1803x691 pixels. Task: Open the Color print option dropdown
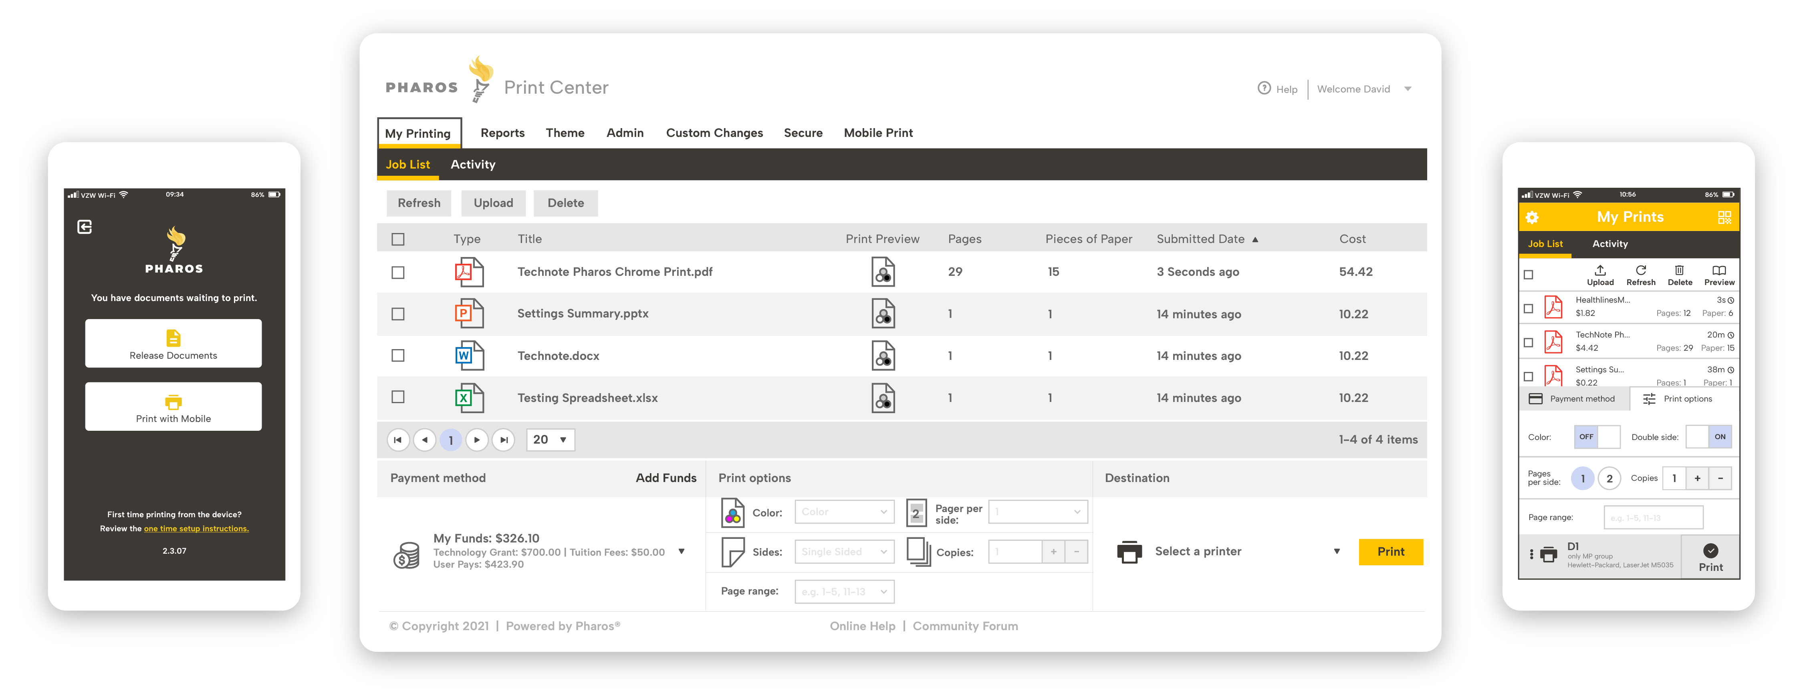(x=844, y=512)
